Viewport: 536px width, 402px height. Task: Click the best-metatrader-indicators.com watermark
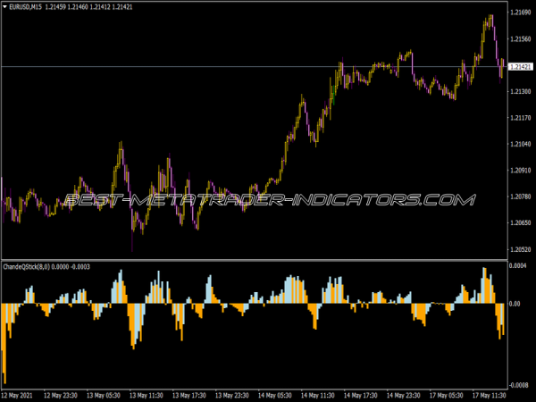click(x=268, y=200)
